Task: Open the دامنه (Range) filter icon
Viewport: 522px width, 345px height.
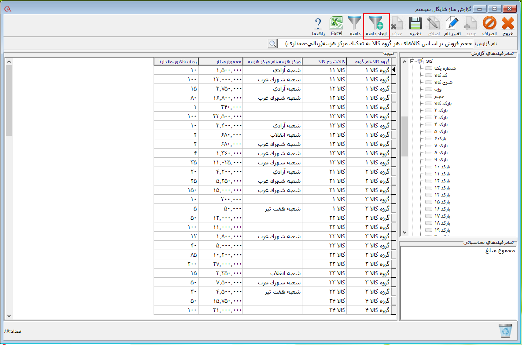Action: [355, 25]
